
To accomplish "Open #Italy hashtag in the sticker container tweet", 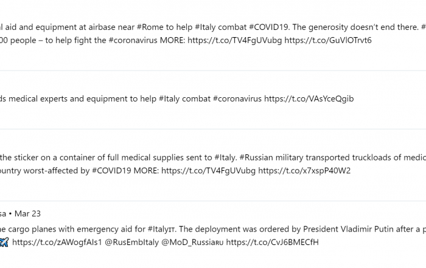I will click(x=225, y=157).
